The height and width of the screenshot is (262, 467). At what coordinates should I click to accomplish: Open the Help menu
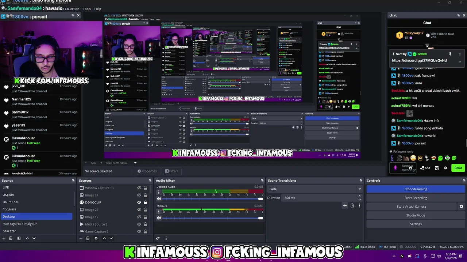98,9
